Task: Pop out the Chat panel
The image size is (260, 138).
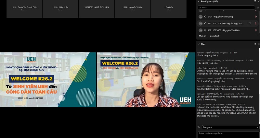Action: pos(255,44)
